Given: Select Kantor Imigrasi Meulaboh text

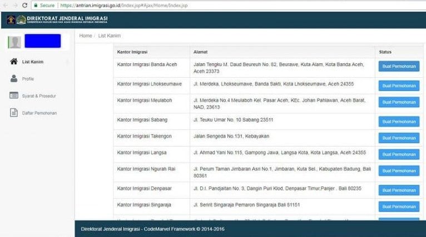Looking at the screenshot, I should coord(145,100).
